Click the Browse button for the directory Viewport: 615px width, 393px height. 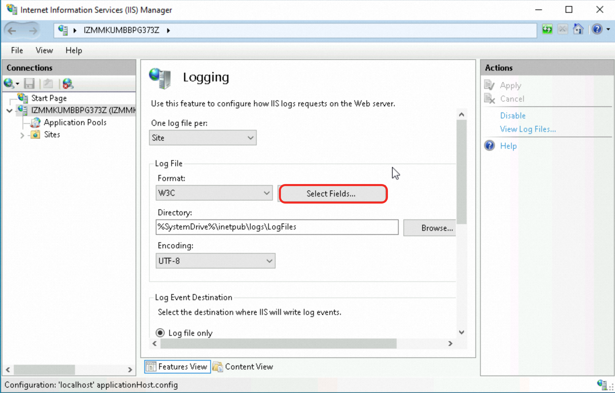pos(430,228)
